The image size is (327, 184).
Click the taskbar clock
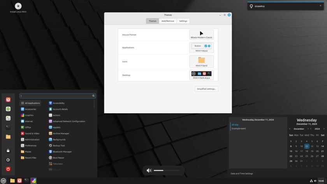321,181
